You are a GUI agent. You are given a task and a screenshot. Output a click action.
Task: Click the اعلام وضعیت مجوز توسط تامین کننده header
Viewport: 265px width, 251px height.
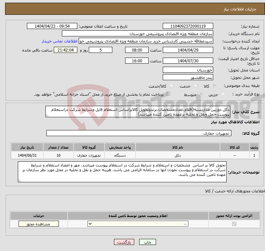pyautogui.click(x=138, y=216)
